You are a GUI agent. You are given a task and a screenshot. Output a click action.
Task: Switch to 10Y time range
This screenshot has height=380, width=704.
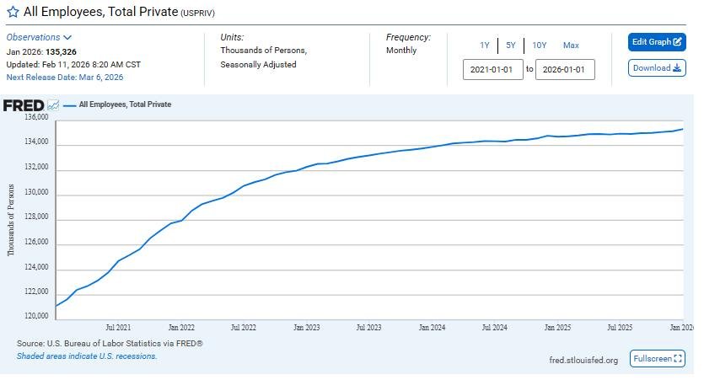pos(540,45)
